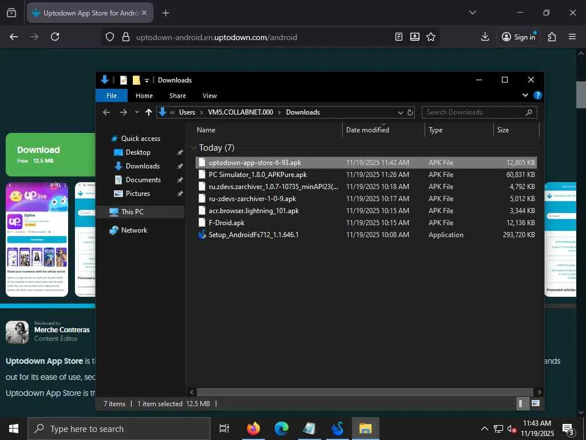Sort files by Name column header
This screenshot has height=440, width=586.
pos(206,130)
